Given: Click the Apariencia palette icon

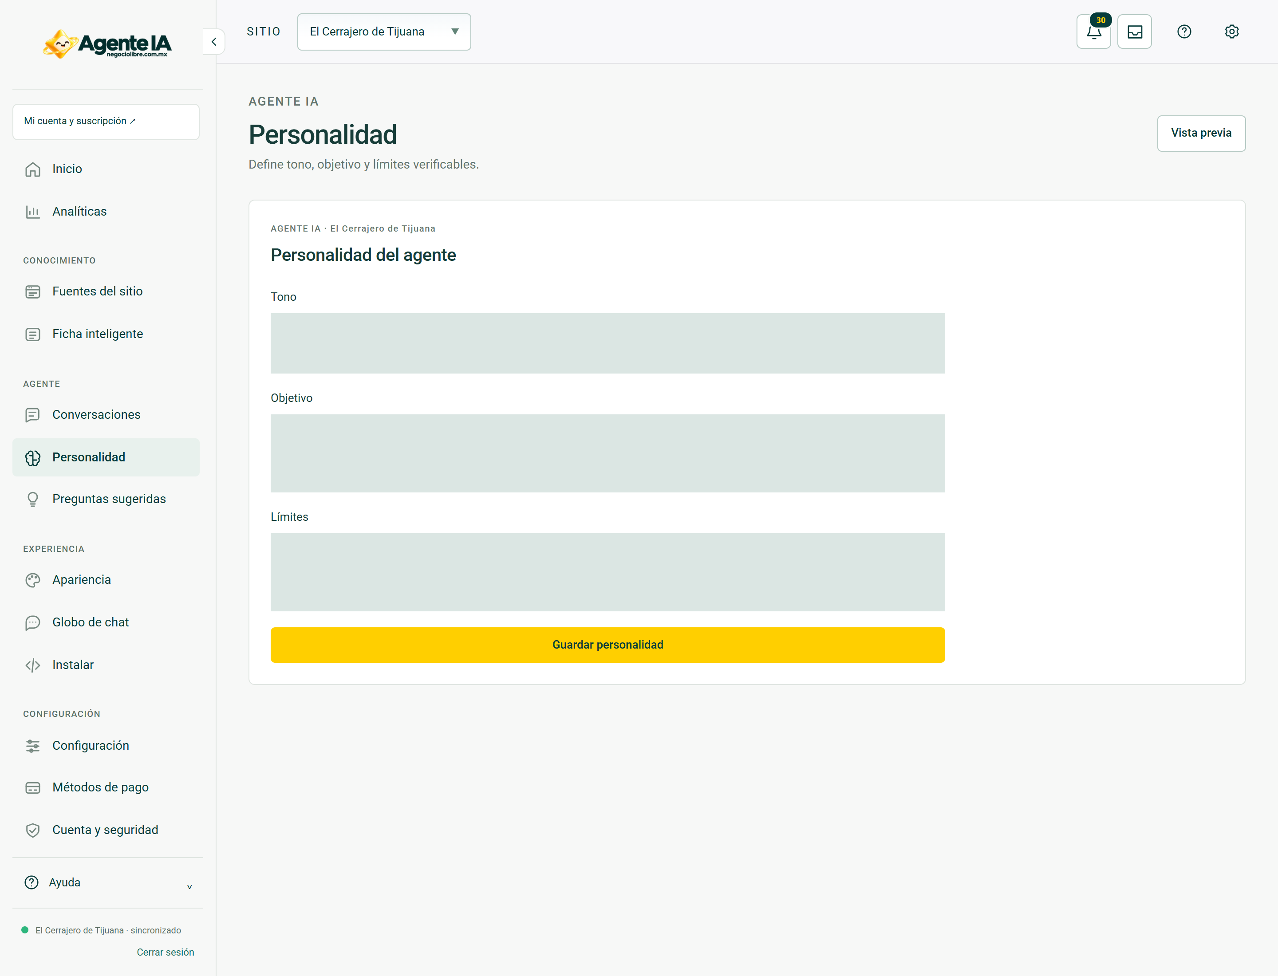Looking at the screenshot, I should (x=32, y=580).
